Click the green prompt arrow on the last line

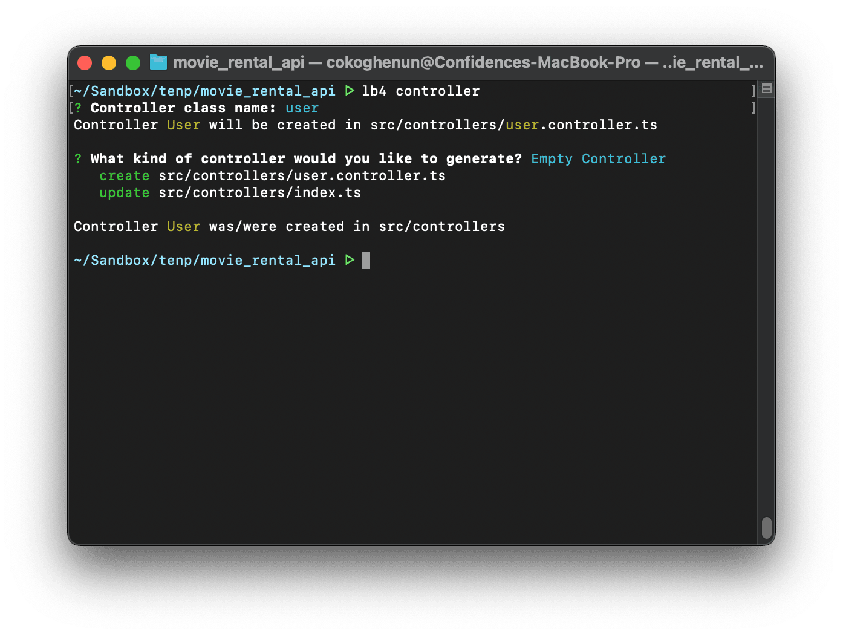350,261
